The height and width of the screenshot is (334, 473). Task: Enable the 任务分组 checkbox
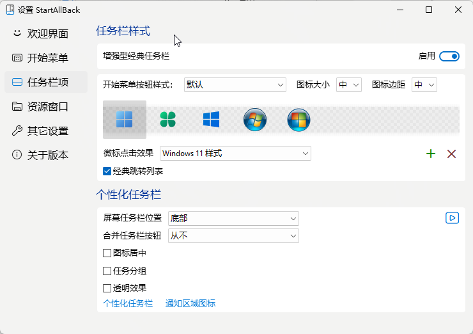[107, 271]
